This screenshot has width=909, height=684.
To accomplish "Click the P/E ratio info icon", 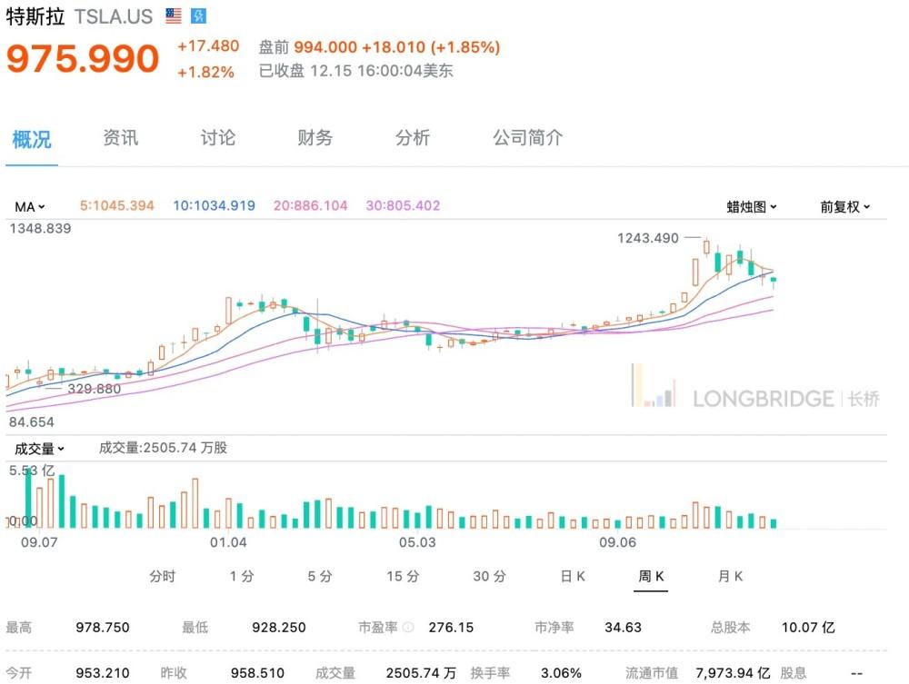I will (408, 627).
